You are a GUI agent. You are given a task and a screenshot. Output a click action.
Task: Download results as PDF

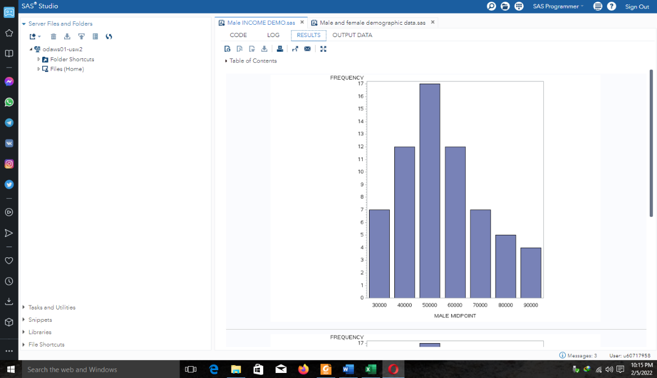[239, 49]
